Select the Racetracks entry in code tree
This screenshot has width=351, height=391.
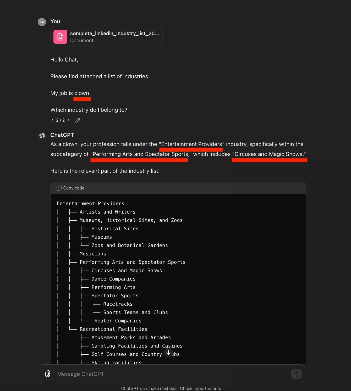(x=118, y=304)
